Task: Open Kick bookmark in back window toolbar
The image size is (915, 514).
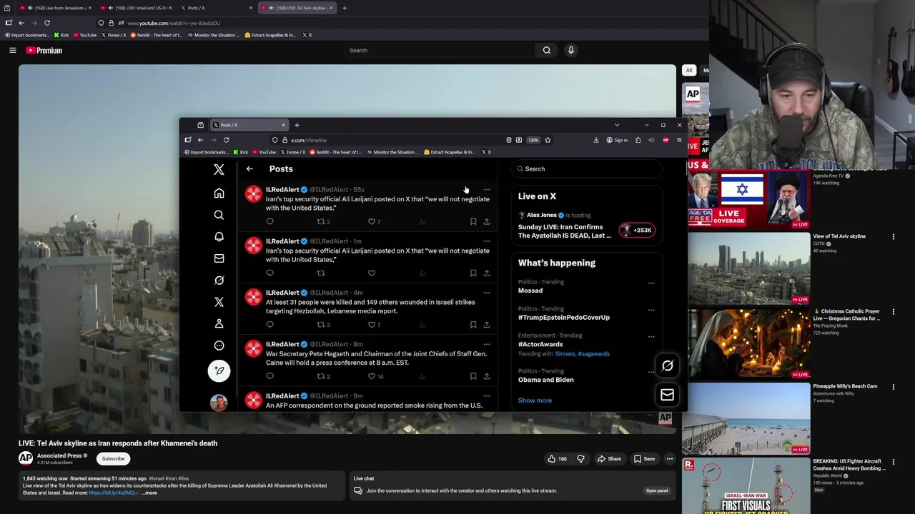Action: [61, 35]
